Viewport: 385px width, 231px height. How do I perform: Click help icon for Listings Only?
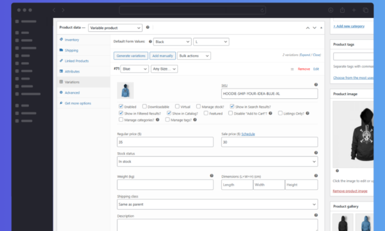307,113
